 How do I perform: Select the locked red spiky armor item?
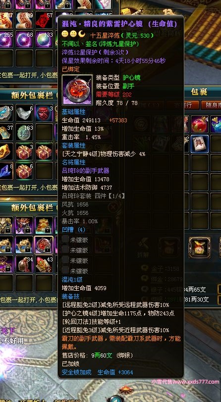point(24,225)
